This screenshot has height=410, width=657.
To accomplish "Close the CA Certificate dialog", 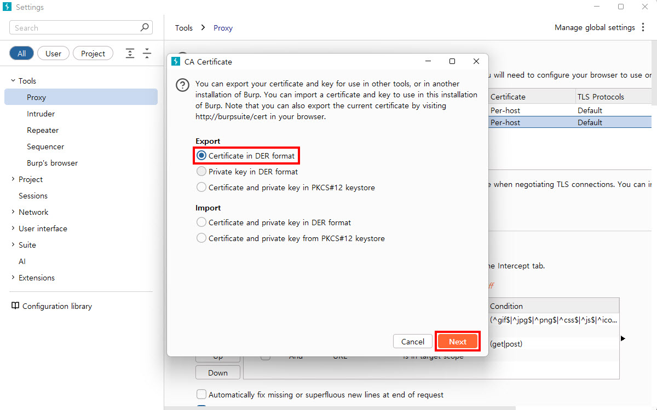I will click(x=476, y=61).
